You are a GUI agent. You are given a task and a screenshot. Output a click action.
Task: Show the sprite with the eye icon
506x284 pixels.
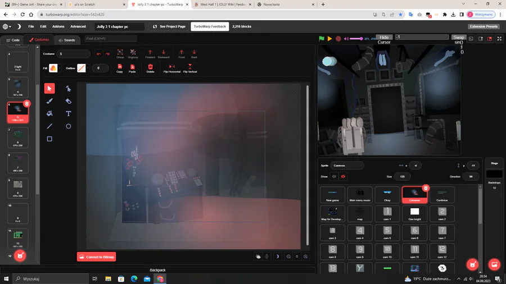point(334,176)
